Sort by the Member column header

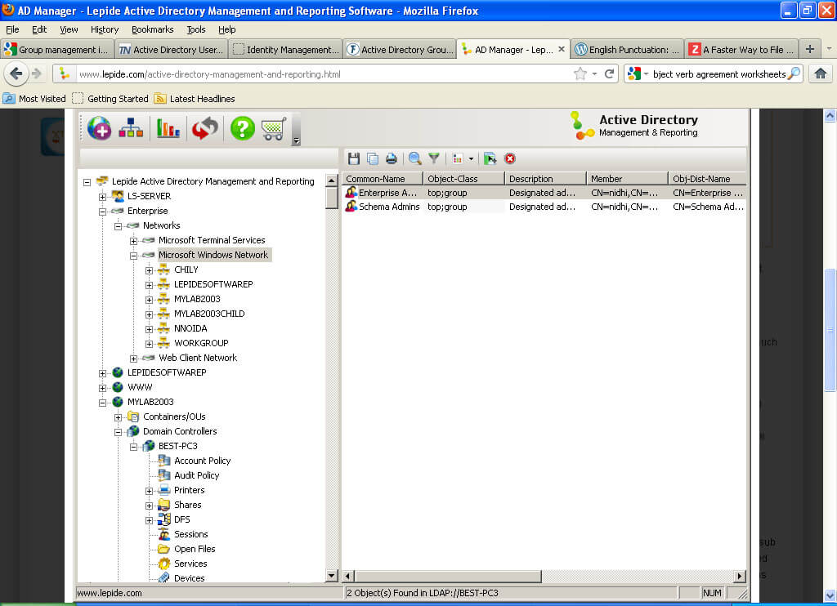click(627, 179)
